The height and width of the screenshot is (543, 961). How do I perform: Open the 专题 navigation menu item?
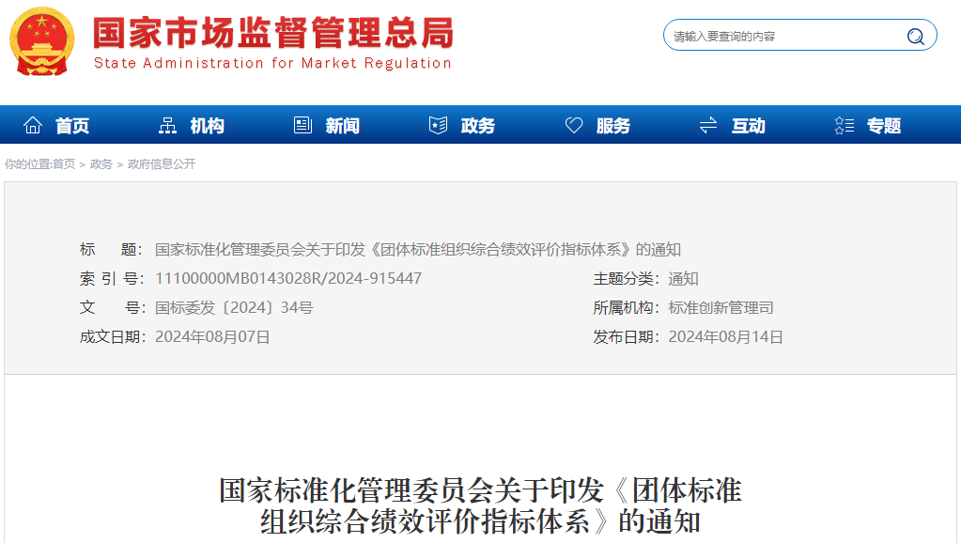coord(883,126)
